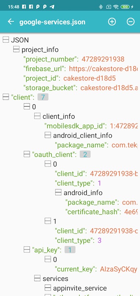Tap the Bluetooth status bar icon
Image resolution: width=140 pixels, height=296 pixels.
(x=101, y=7)
